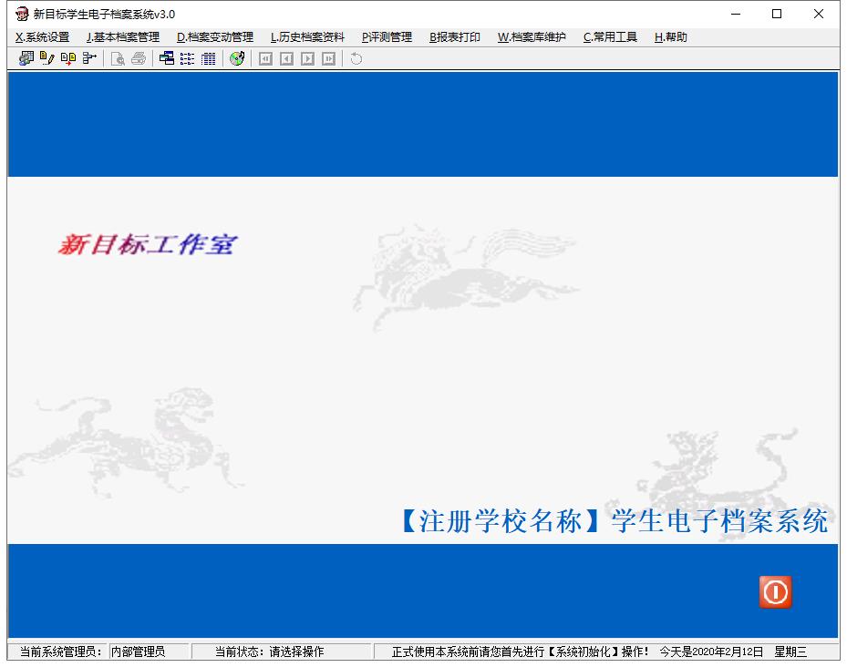847x667 pixels.
Task: Click the cascading windows toolbar icon
Action: [167, 58]
